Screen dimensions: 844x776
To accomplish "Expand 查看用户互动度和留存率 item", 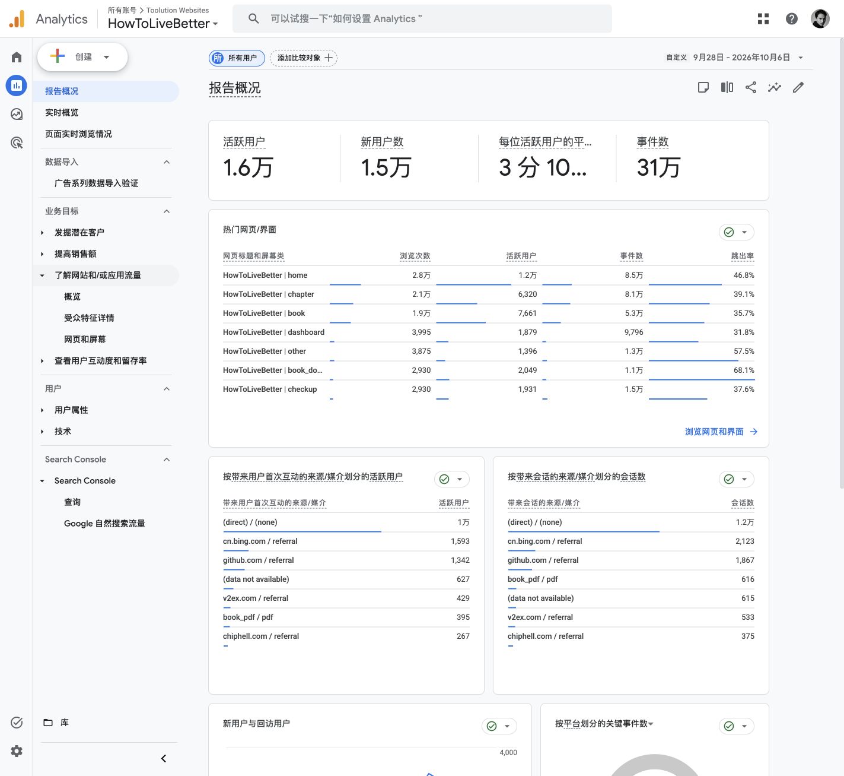I will [42, 361].
